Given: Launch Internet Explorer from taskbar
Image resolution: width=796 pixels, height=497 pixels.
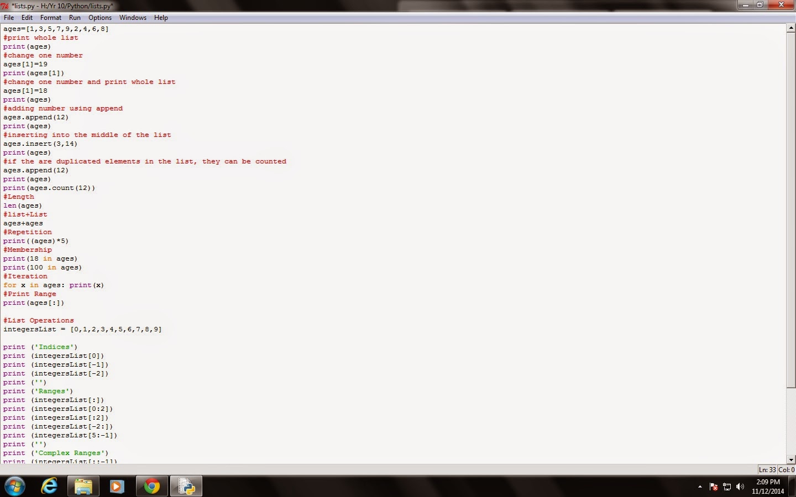Looking at the screenshot, I should (x=50, y=487).
